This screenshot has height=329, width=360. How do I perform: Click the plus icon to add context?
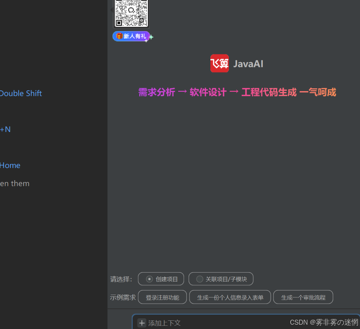pyautogui.click(x=142, y=323)
